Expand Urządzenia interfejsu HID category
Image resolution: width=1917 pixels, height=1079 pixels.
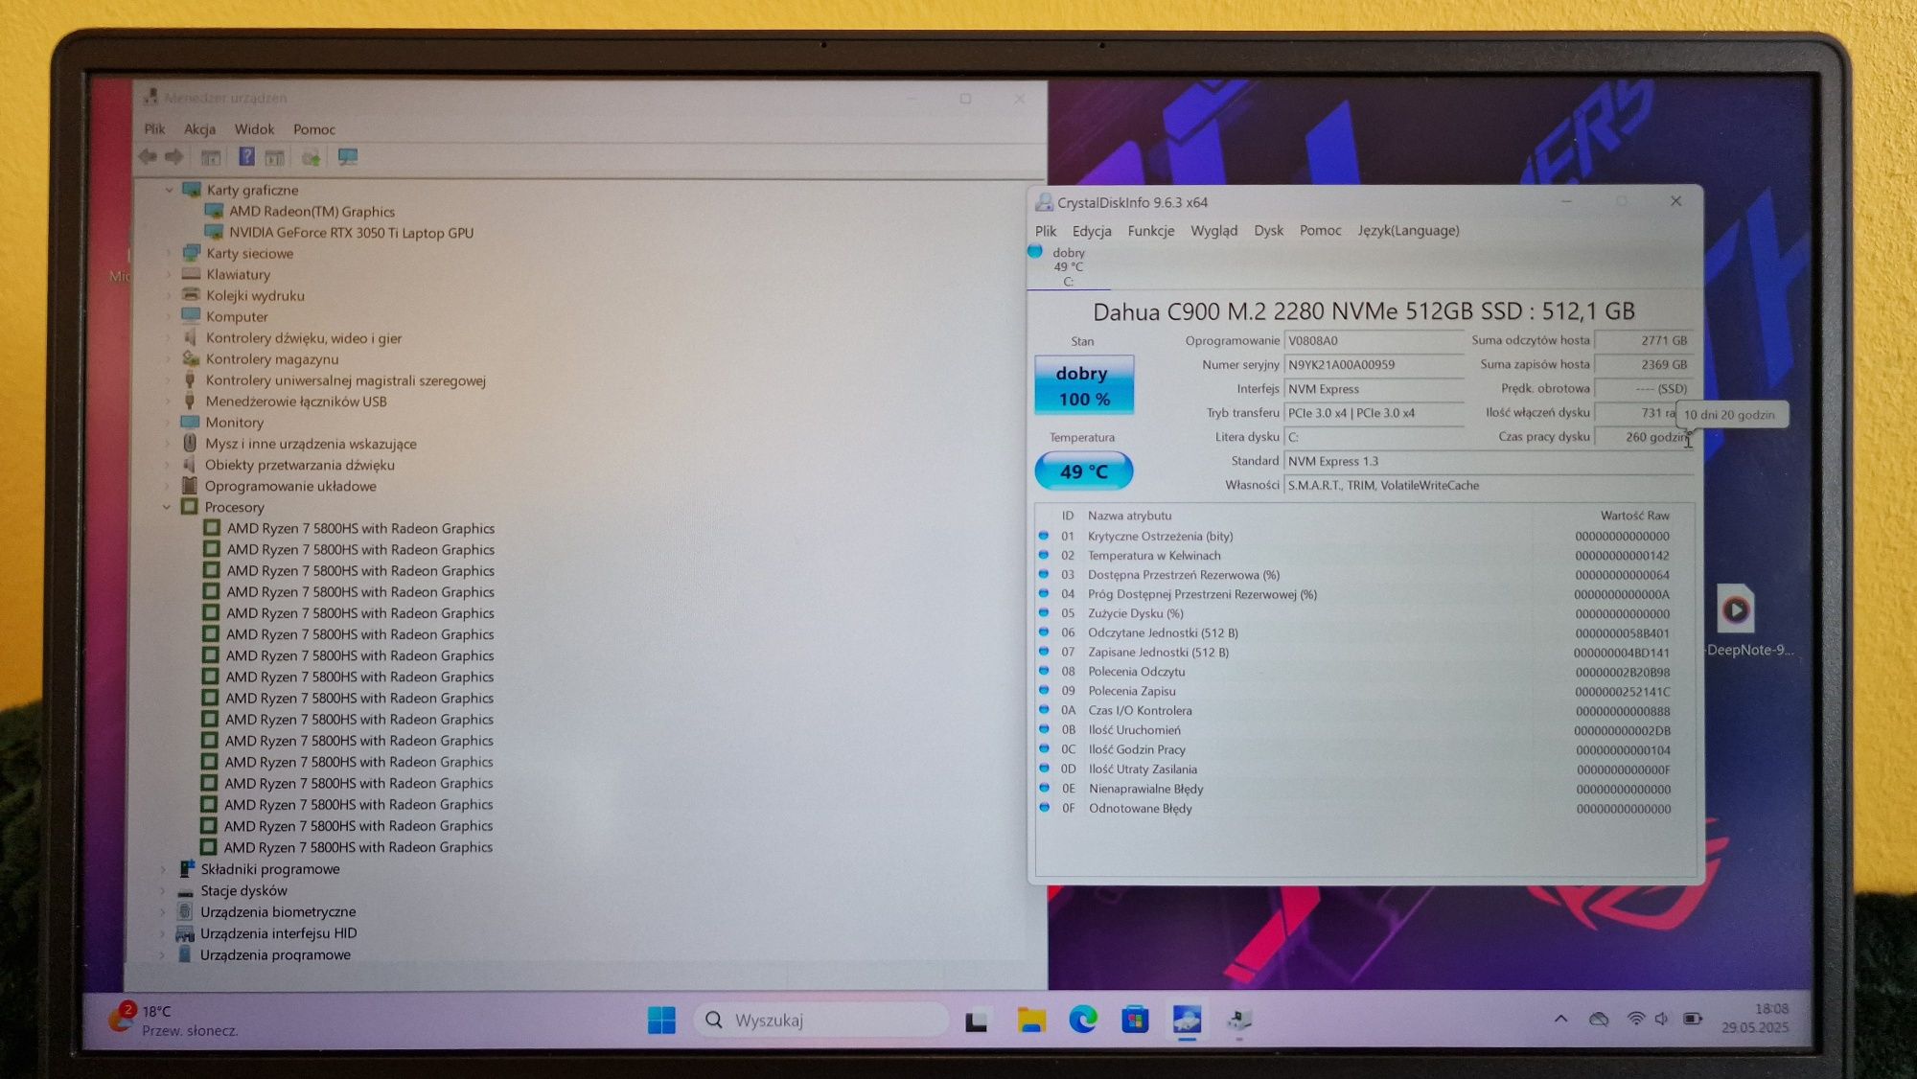(164, 933)
